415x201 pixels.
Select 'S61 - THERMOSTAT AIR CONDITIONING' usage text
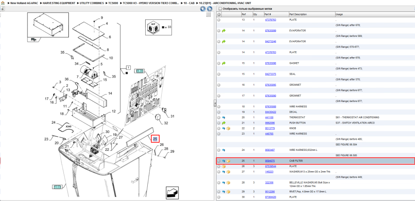pos(357,117)
